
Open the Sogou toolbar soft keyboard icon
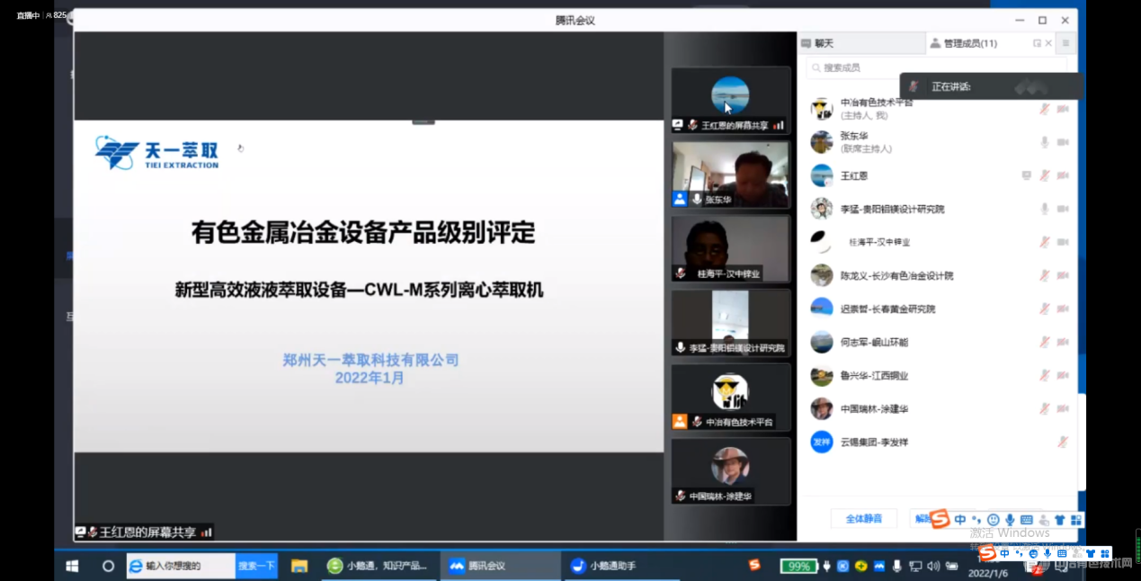pos(1027,520)
